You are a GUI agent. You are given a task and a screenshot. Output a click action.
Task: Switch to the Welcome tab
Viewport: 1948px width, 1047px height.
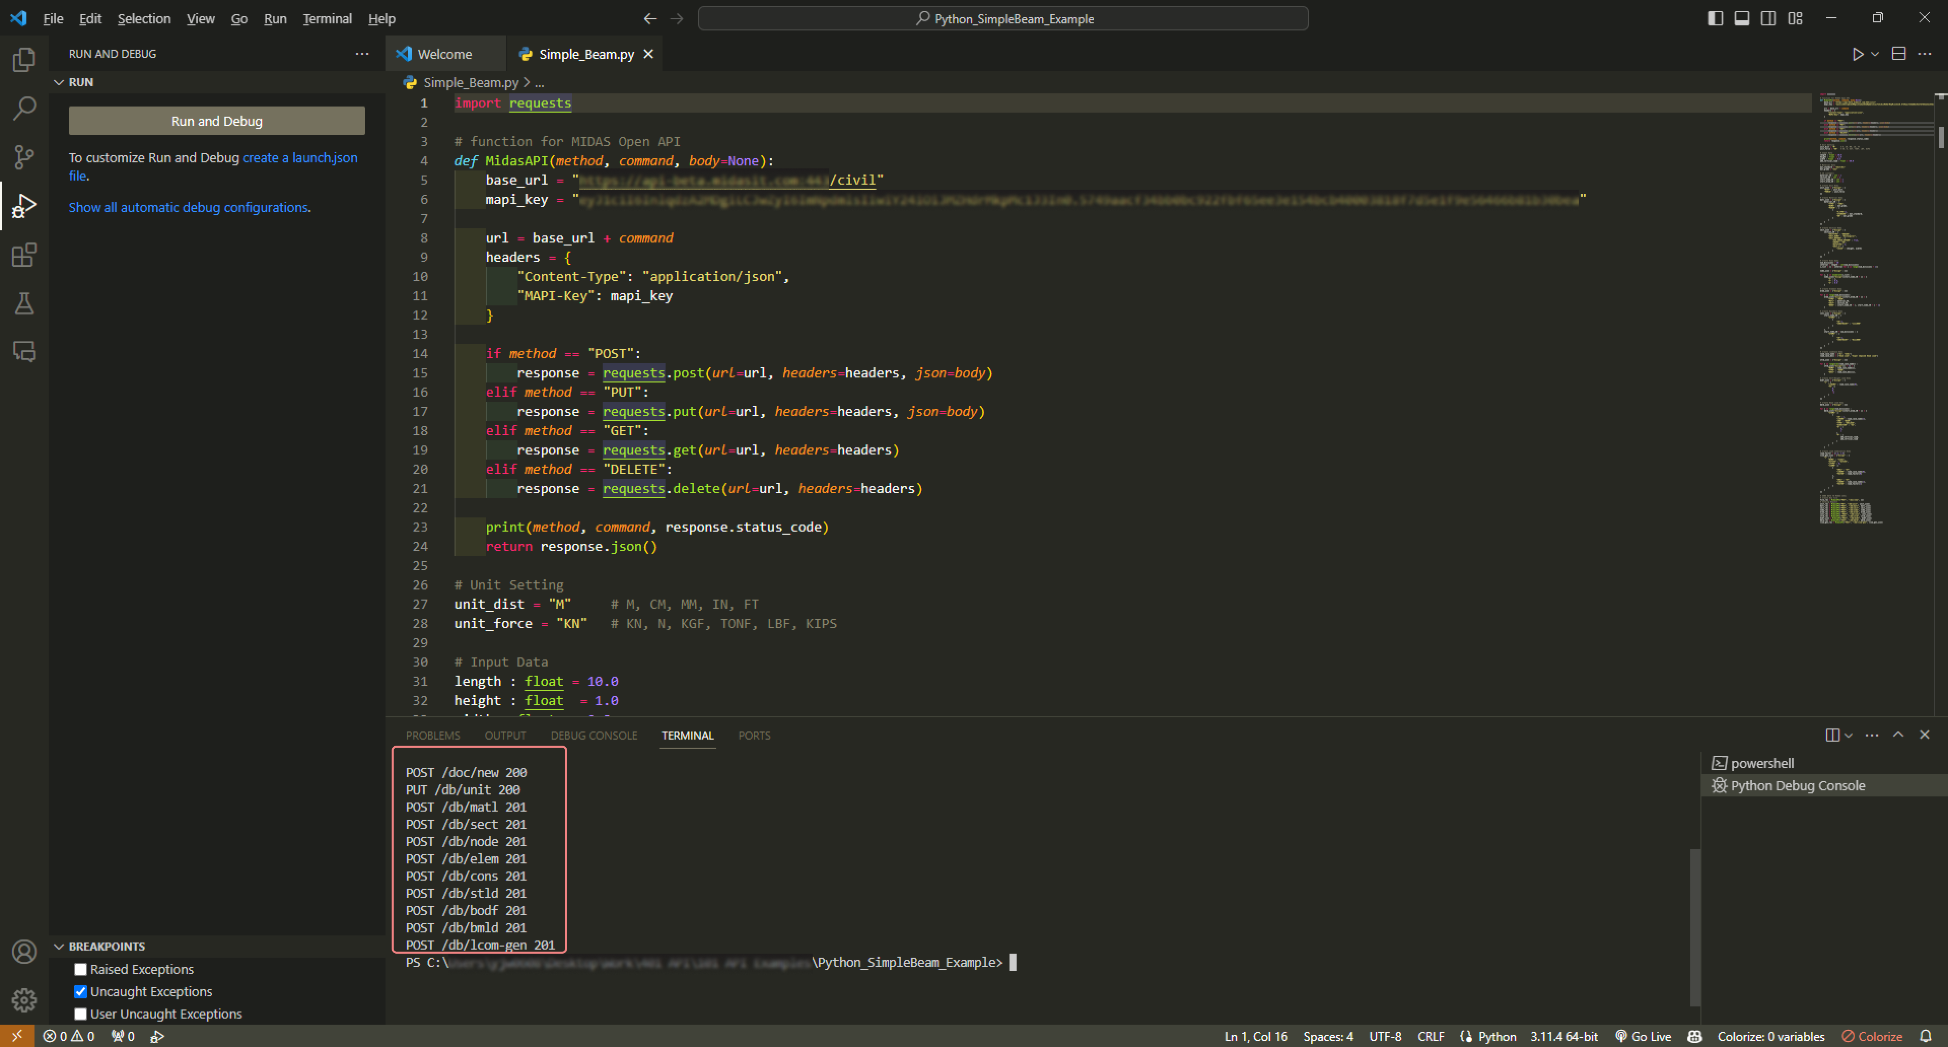point(445,54)
